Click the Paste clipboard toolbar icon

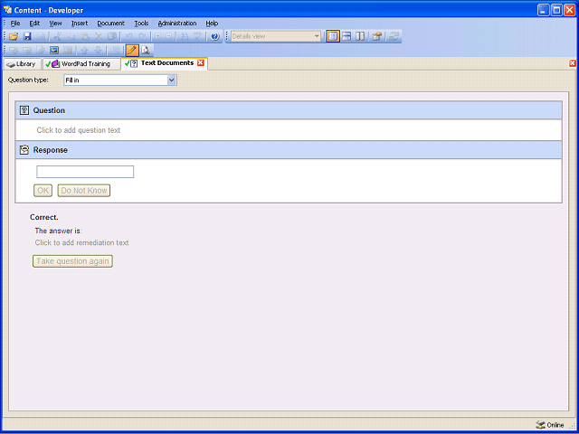coord(85,36)
